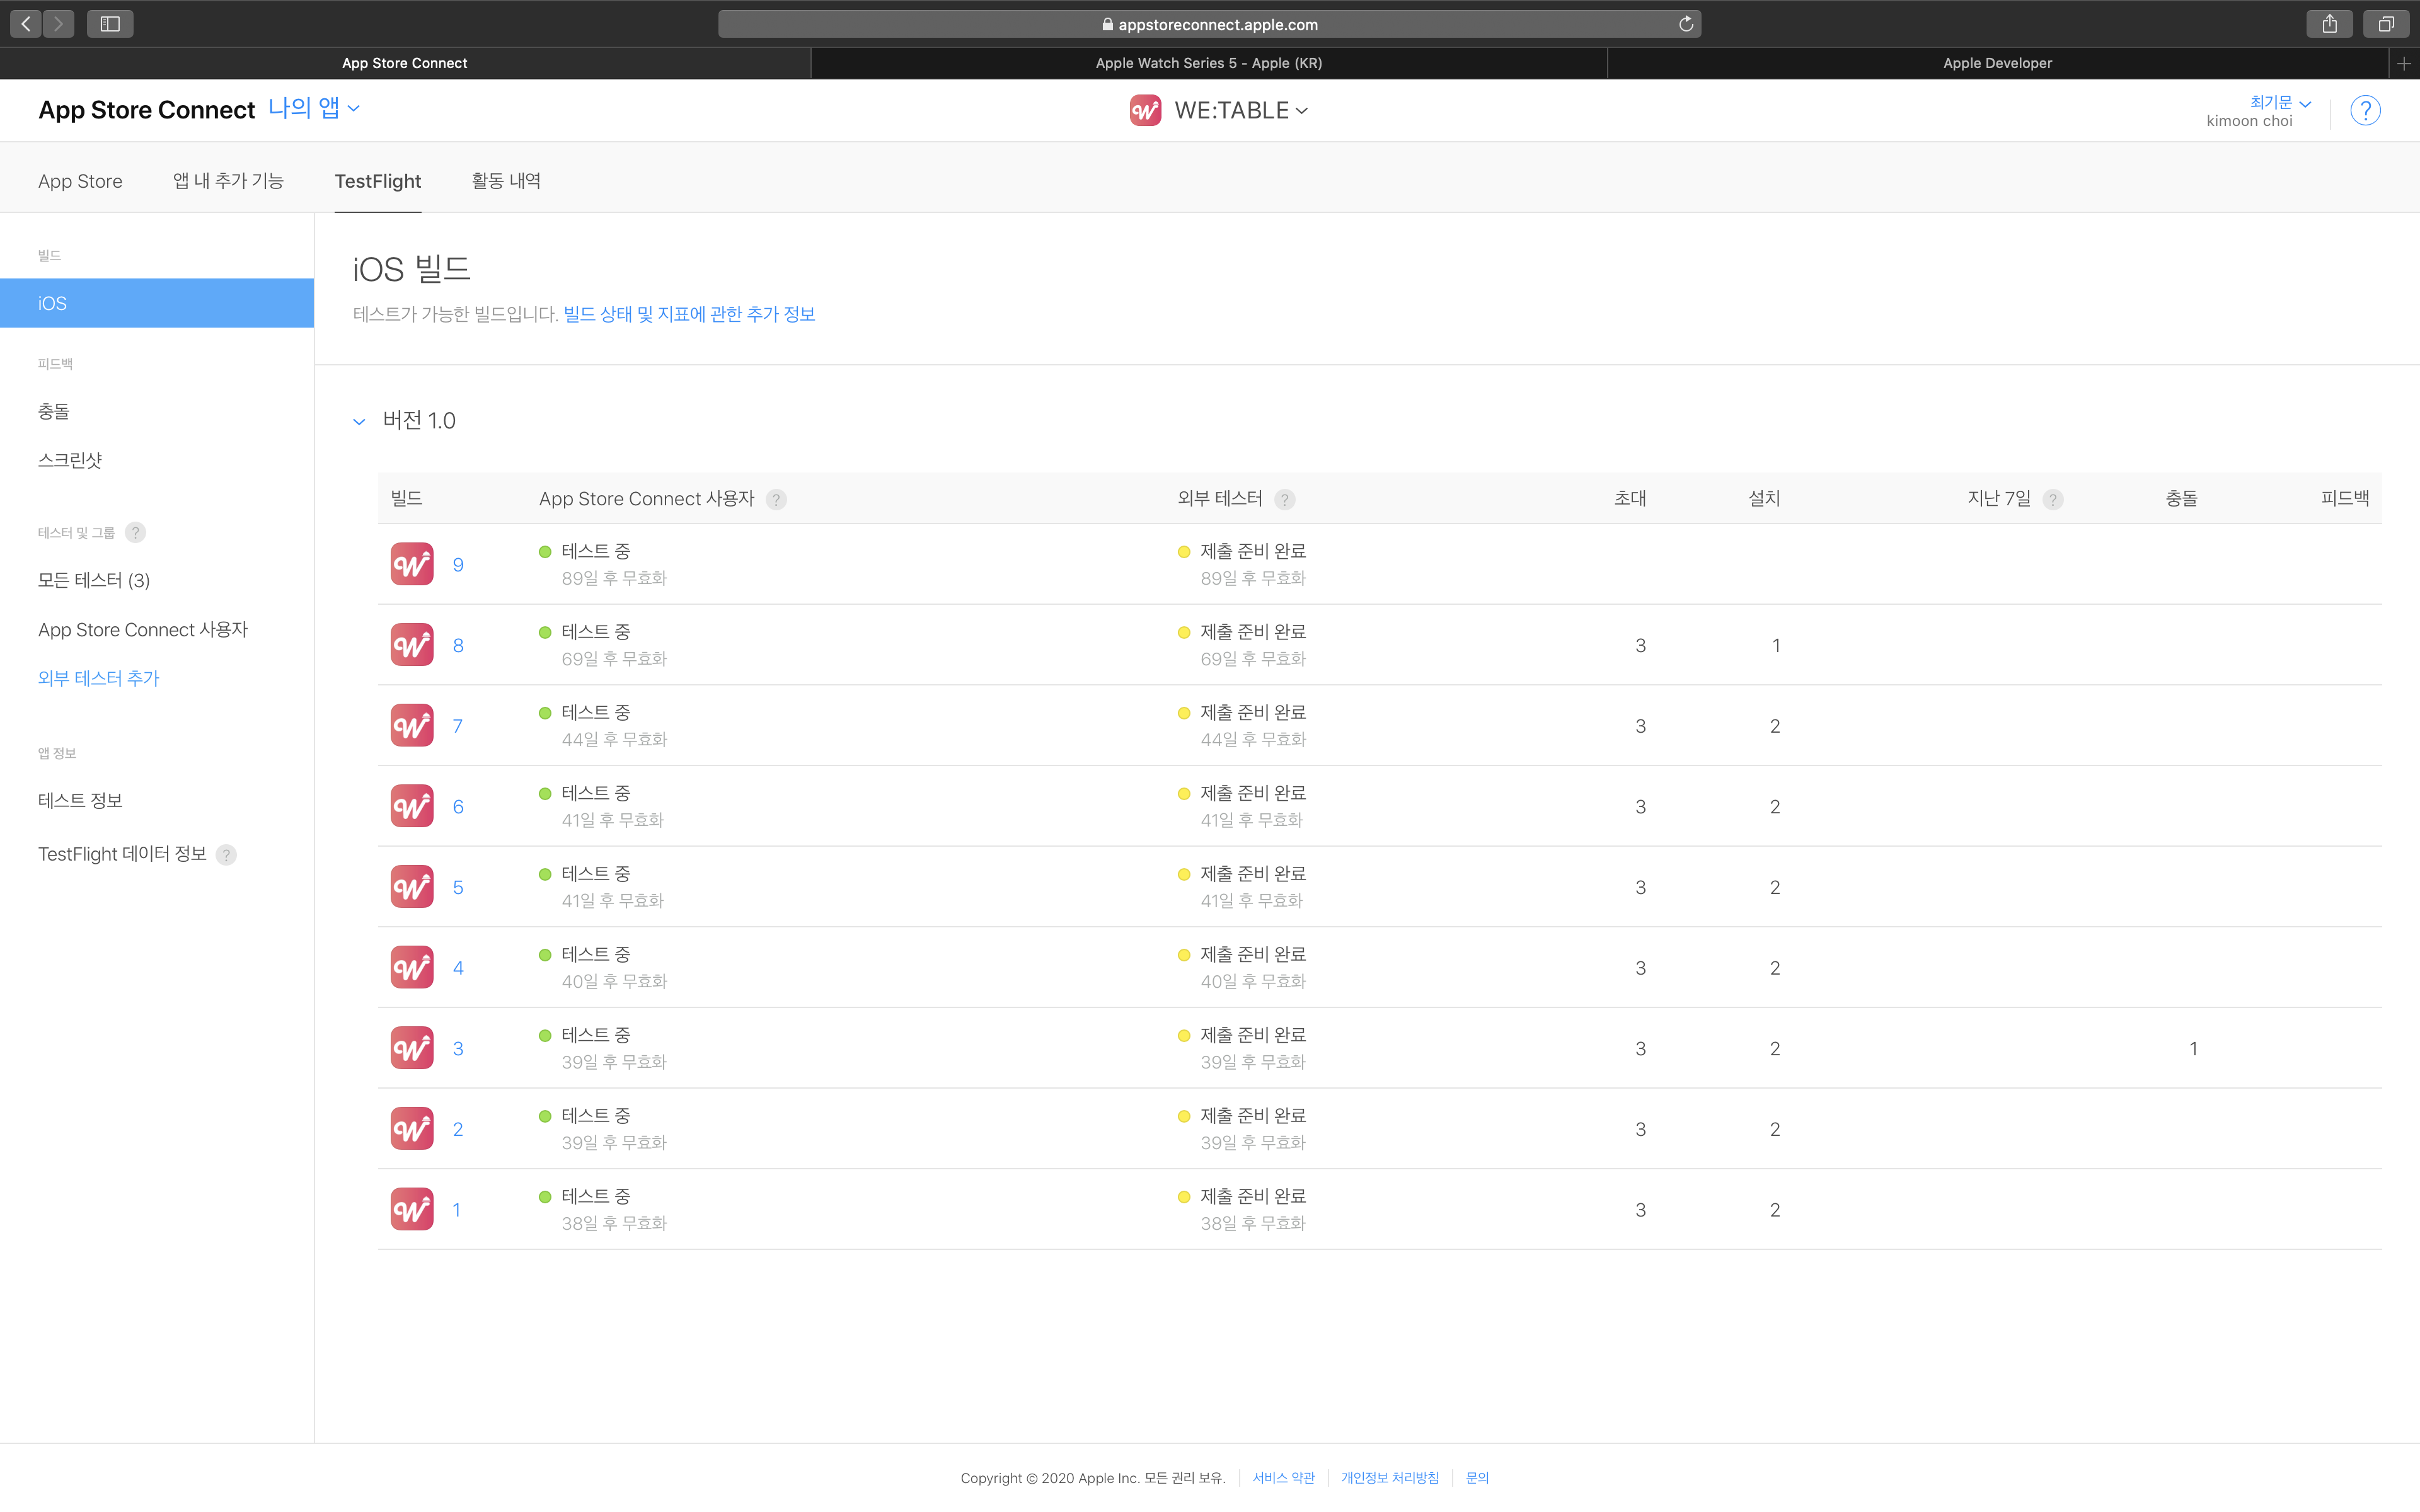The height and width of the screenshot is (1512, 2420).
Task: Open the 나의 앱 dropdown
Action: coord(313,108)
